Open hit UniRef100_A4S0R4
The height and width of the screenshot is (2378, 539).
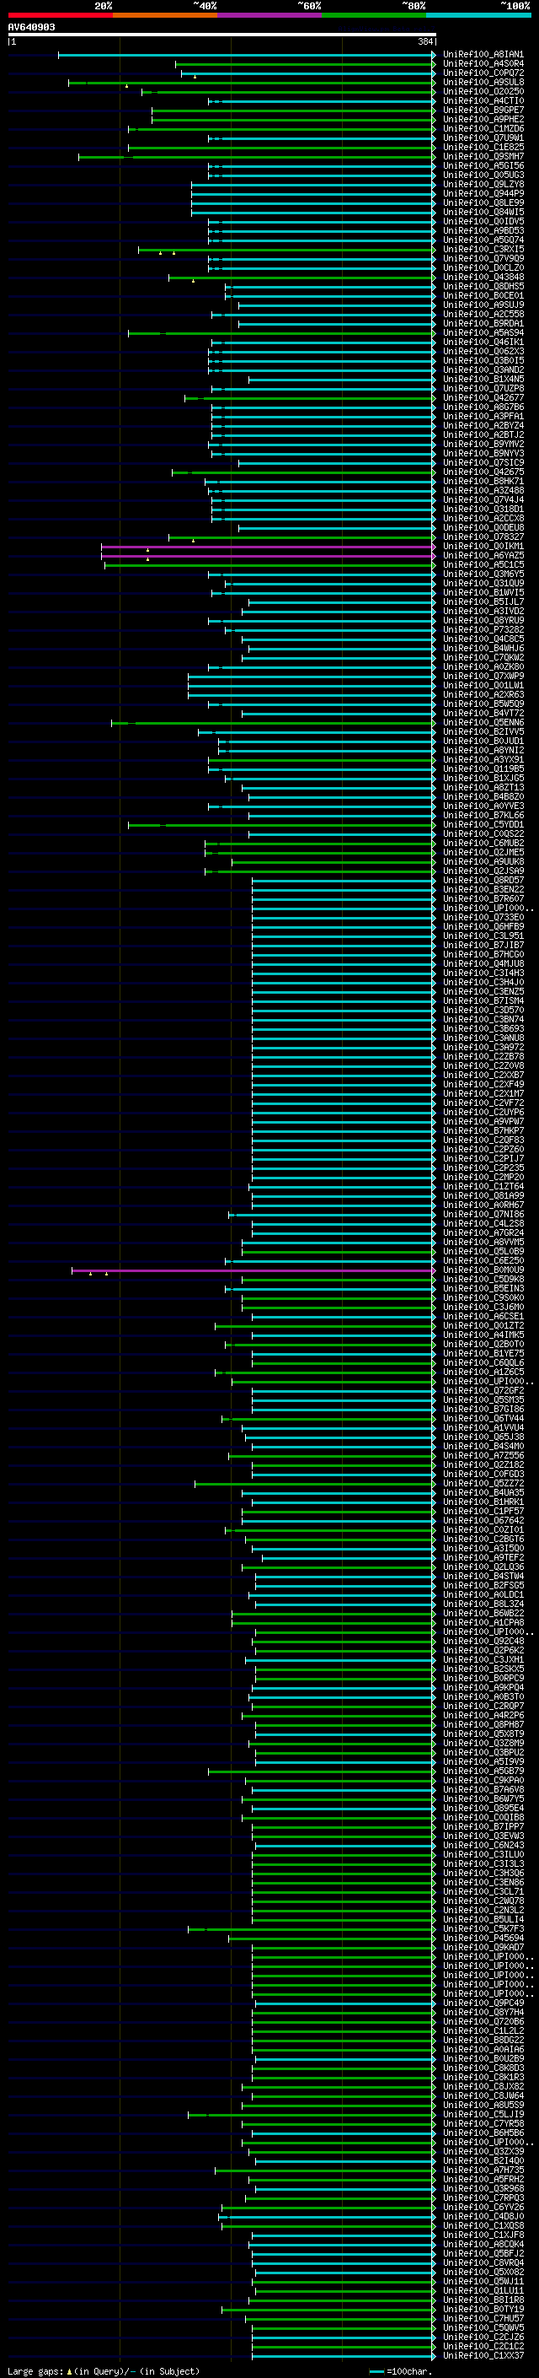483,64
